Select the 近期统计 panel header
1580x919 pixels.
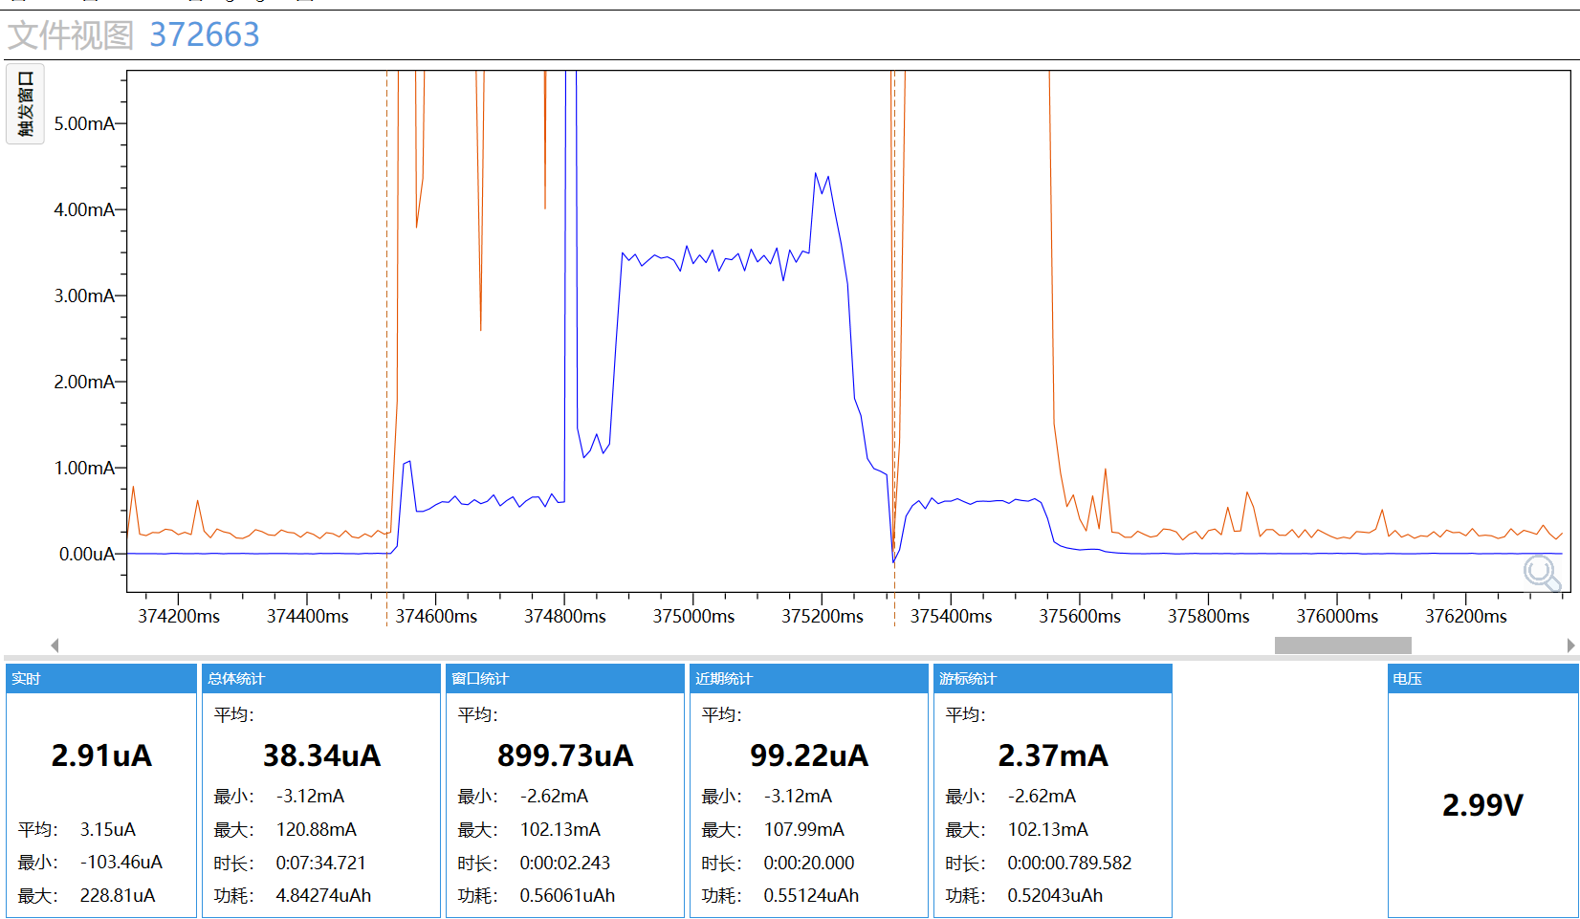pos(809,679)
